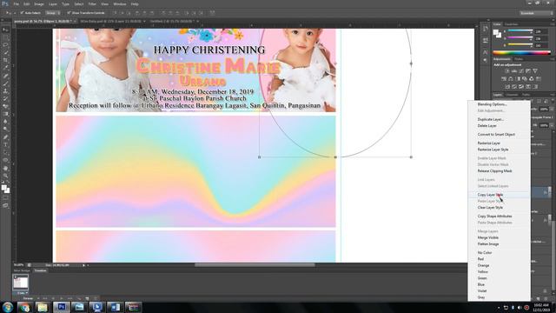Select the Pen tool
The height and width of the screenshot is (313, 556).
[x=5, y=137]
